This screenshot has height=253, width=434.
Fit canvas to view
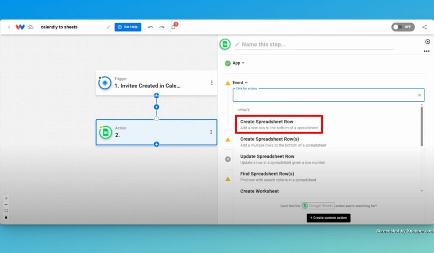coord(6,211)
